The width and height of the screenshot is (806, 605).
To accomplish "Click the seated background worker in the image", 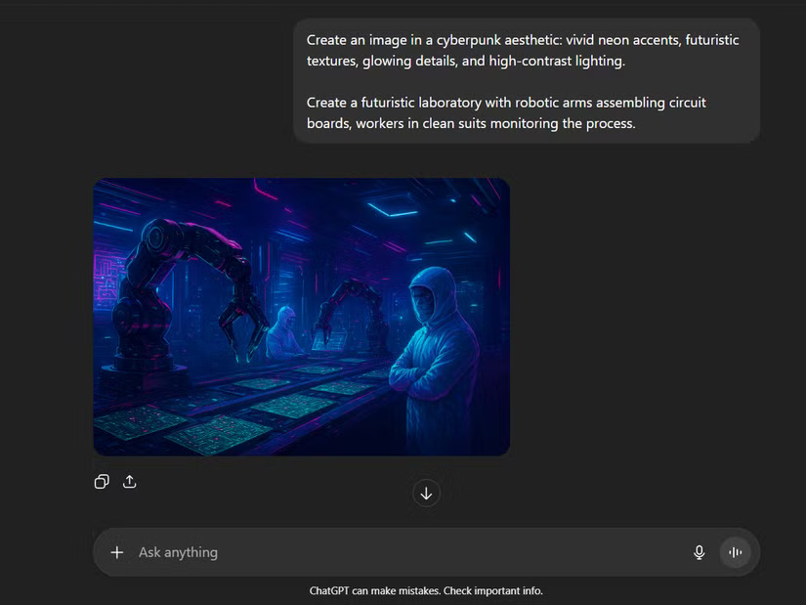I will [284, 332].
